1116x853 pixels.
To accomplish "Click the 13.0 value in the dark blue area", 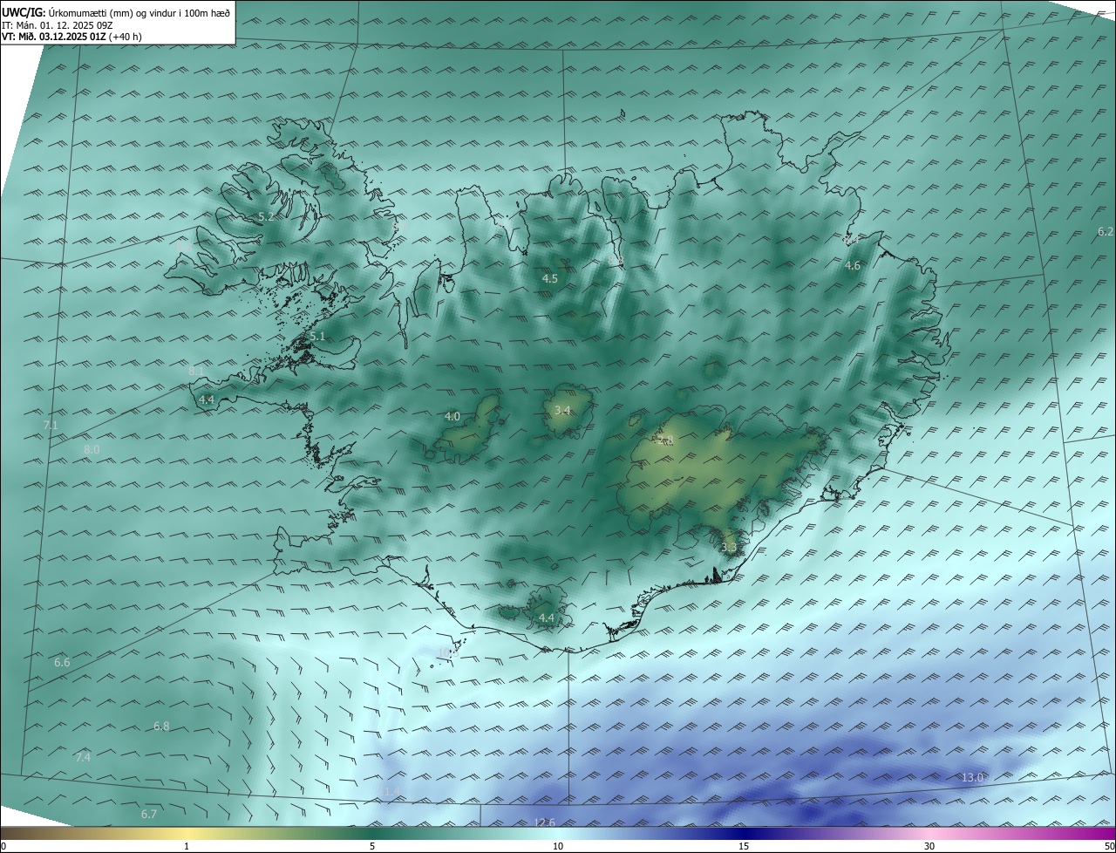I will point(972,777).
